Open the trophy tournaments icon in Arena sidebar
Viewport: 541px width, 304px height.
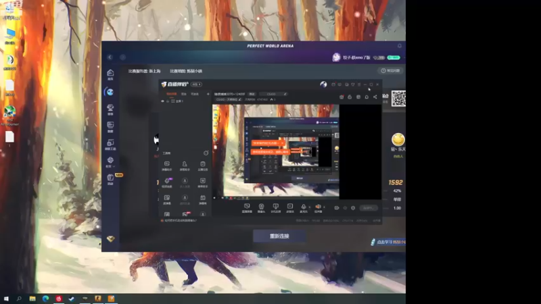tap(110, 109)
